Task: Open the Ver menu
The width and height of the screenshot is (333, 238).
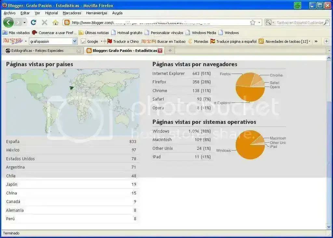Action: point(37,13)
